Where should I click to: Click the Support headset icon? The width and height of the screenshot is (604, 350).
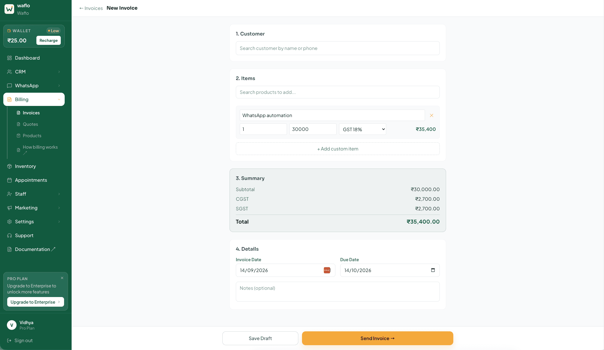[x=10, y=235]
